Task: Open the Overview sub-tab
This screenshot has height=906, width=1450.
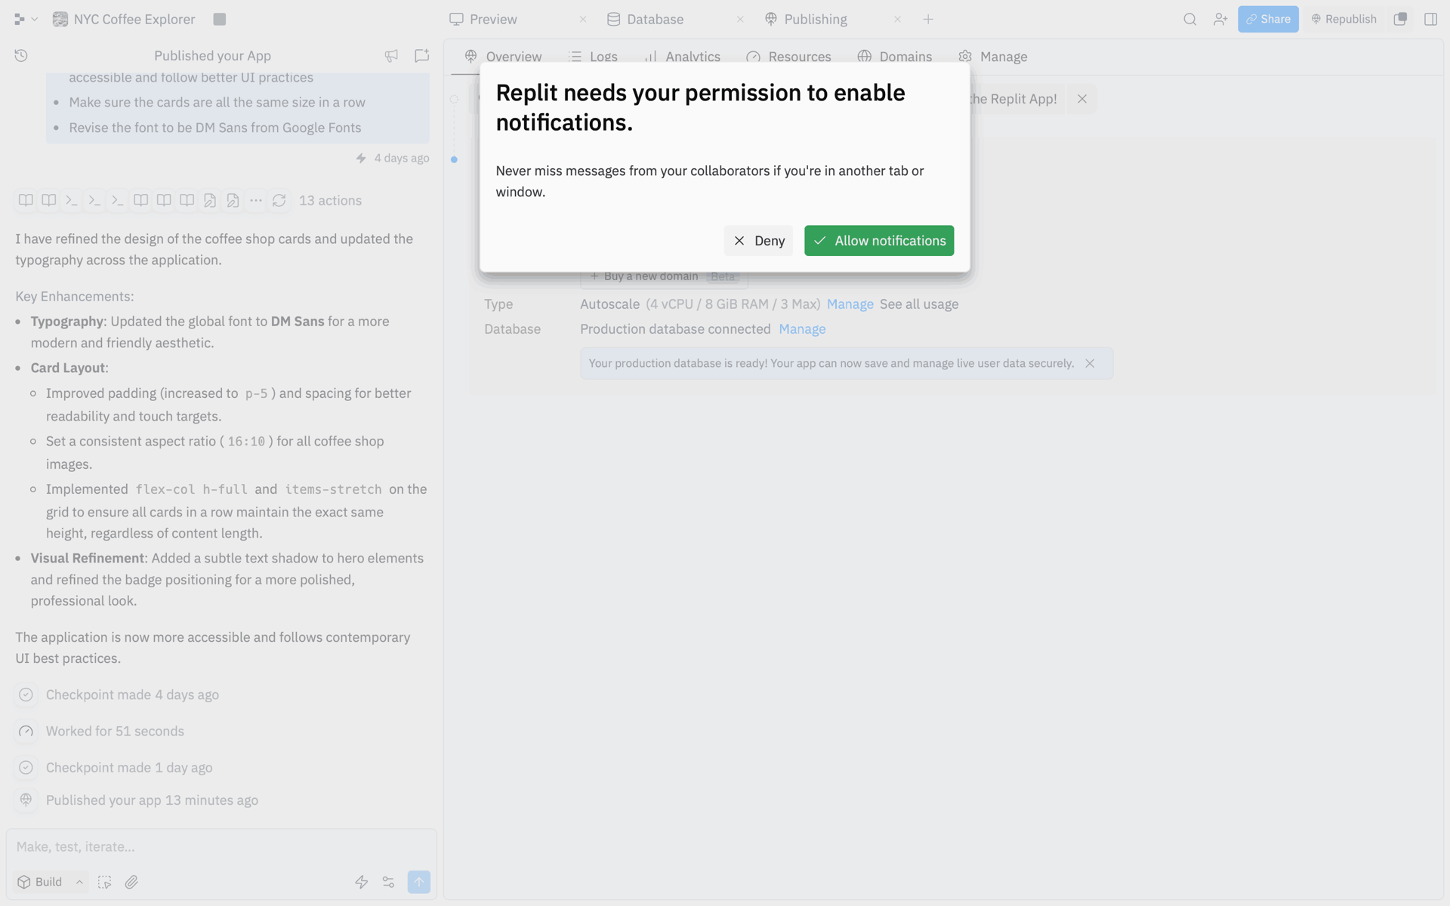Action: coord(503,57)
